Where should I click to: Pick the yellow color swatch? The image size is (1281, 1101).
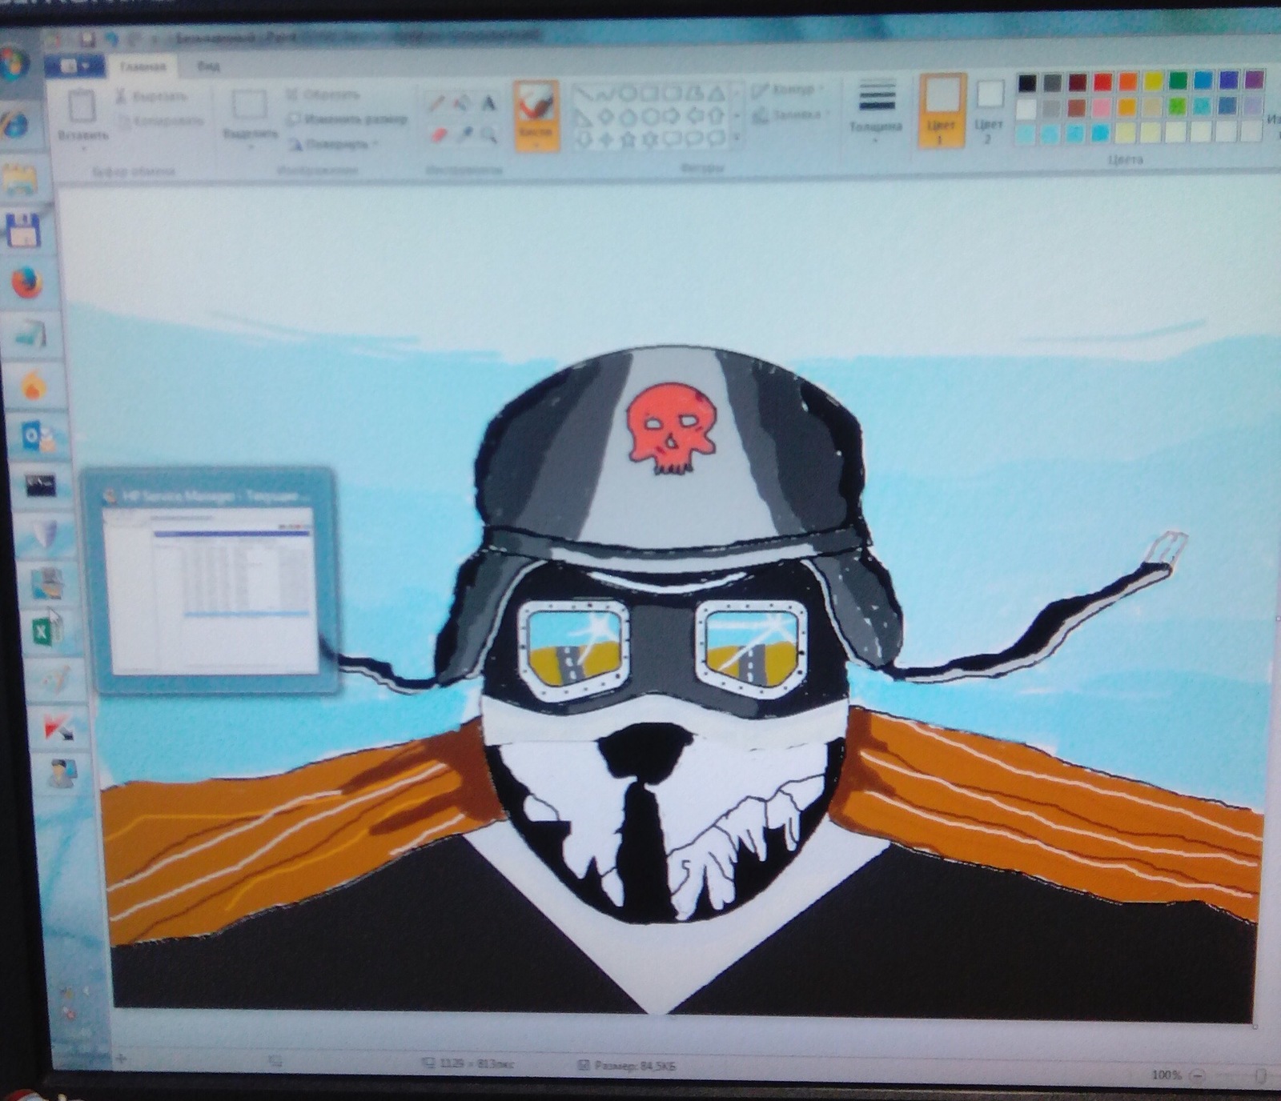[1153, 81]
